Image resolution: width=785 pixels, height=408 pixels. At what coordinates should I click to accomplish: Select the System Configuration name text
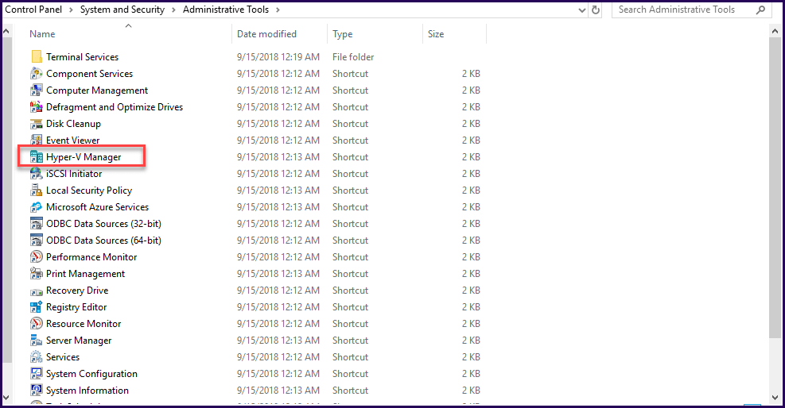tap(91, 374)
